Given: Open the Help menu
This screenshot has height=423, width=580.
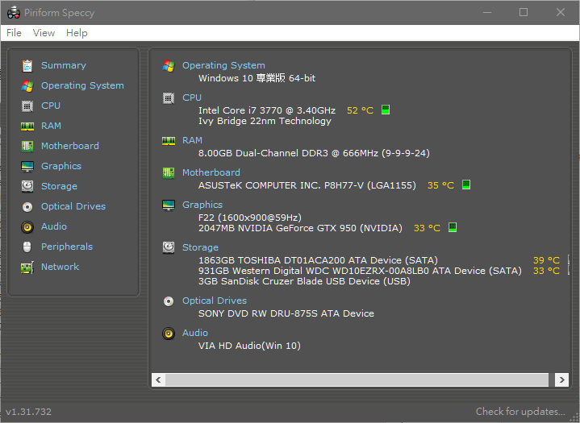Looking at the screenshot, I should [77, 33].
